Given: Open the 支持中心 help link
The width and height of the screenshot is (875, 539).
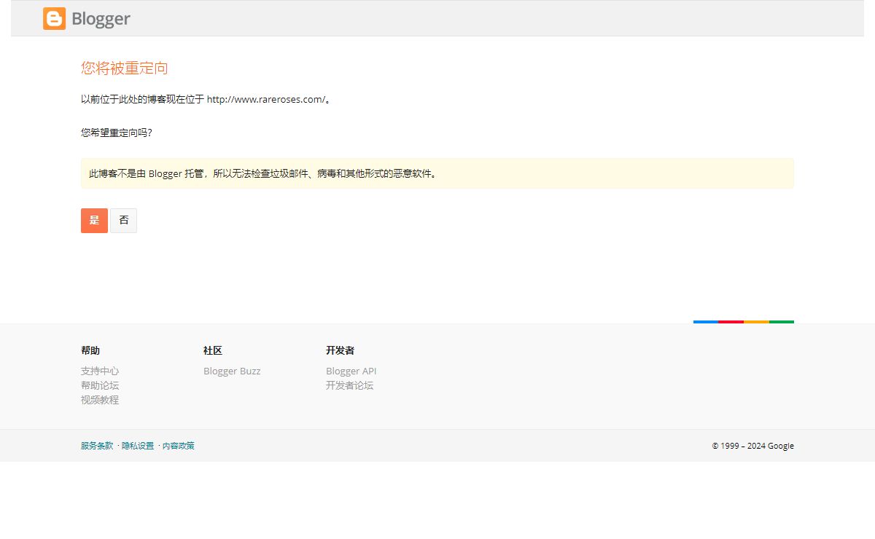Looking at the screenshot, I should click(100, 371).
